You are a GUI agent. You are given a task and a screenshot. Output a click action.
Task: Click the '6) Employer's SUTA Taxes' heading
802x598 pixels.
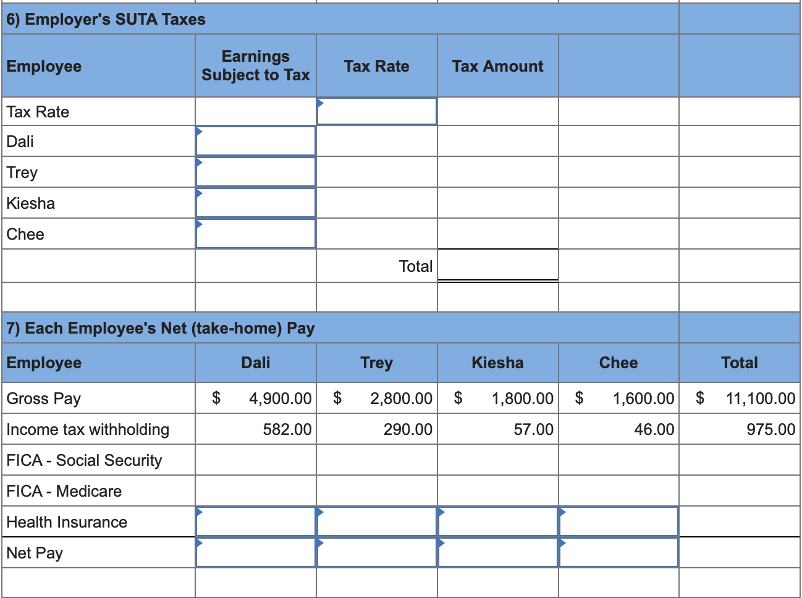(x=106, y=19)
